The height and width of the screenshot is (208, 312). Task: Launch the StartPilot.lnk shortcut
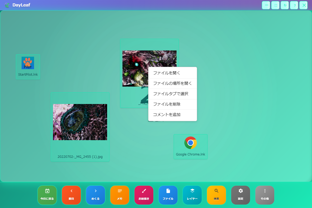pyautogui.click(x=28, y=63)
